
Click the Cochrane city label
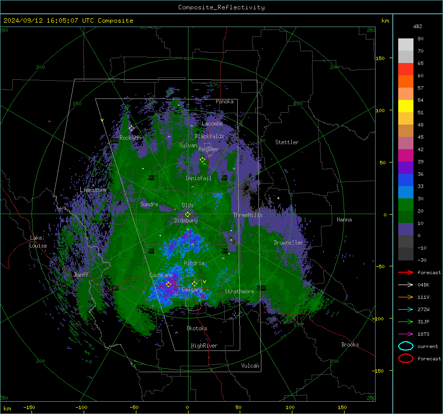click(x=161, y=275)
